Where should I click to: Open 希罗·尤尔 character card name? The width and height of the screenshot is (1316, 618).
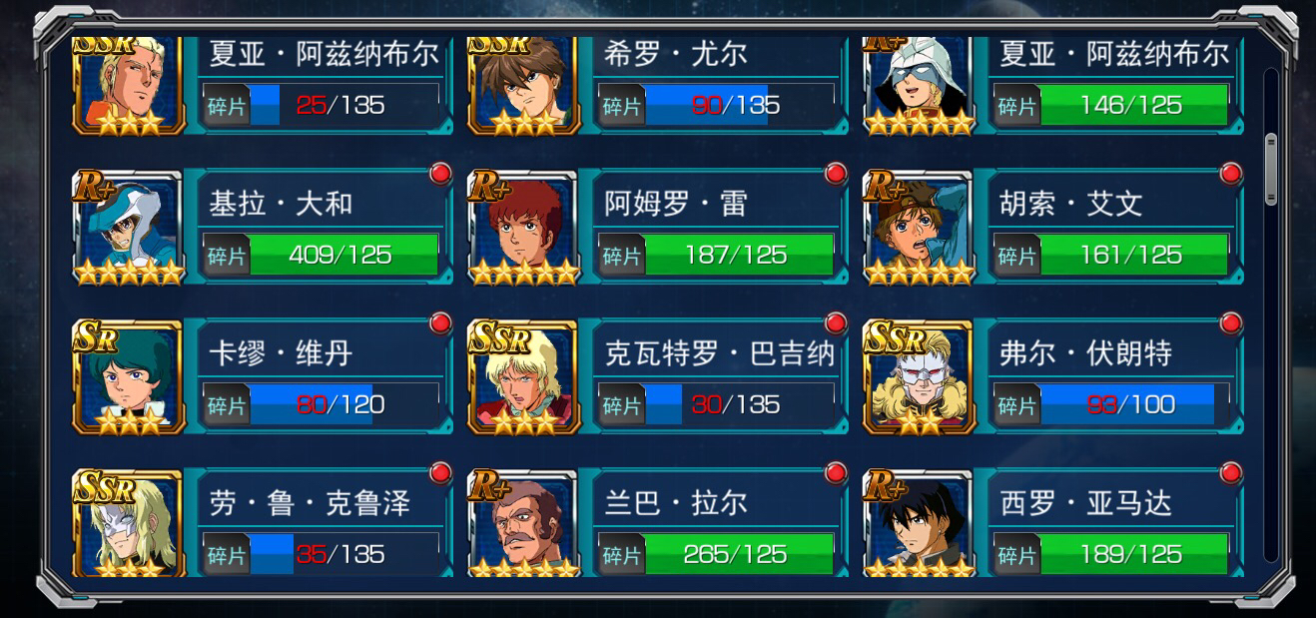675,53
